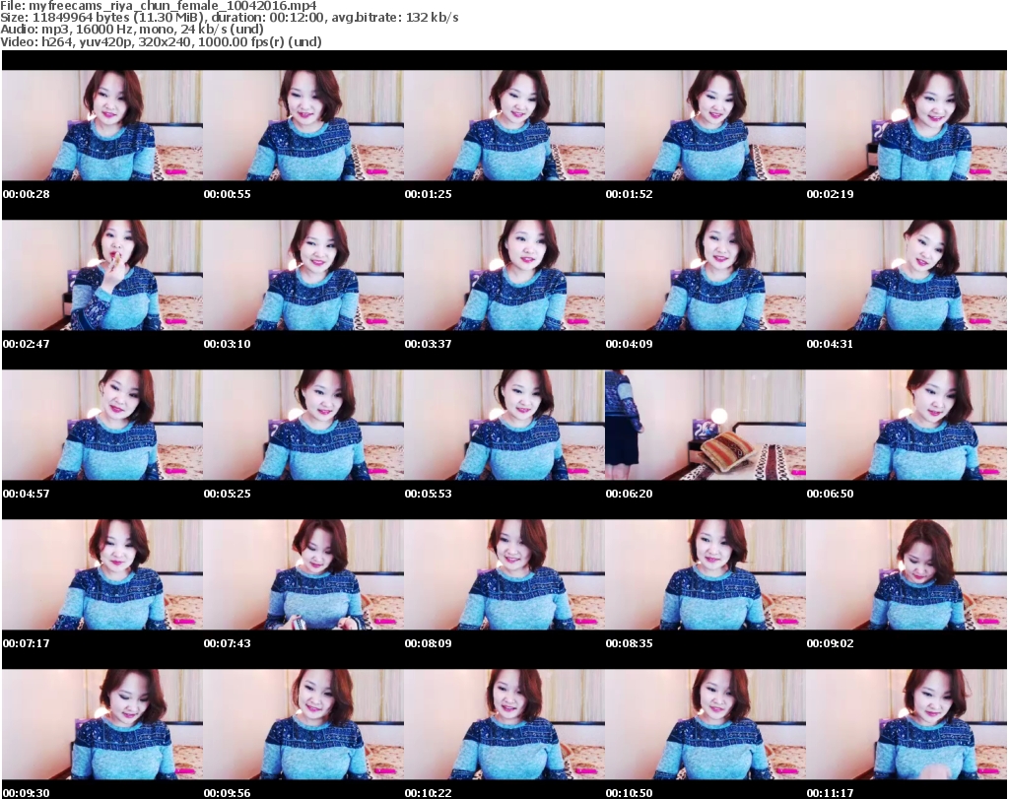Click the File name header line
The image size is (1009, 799).
click(159, 6)
